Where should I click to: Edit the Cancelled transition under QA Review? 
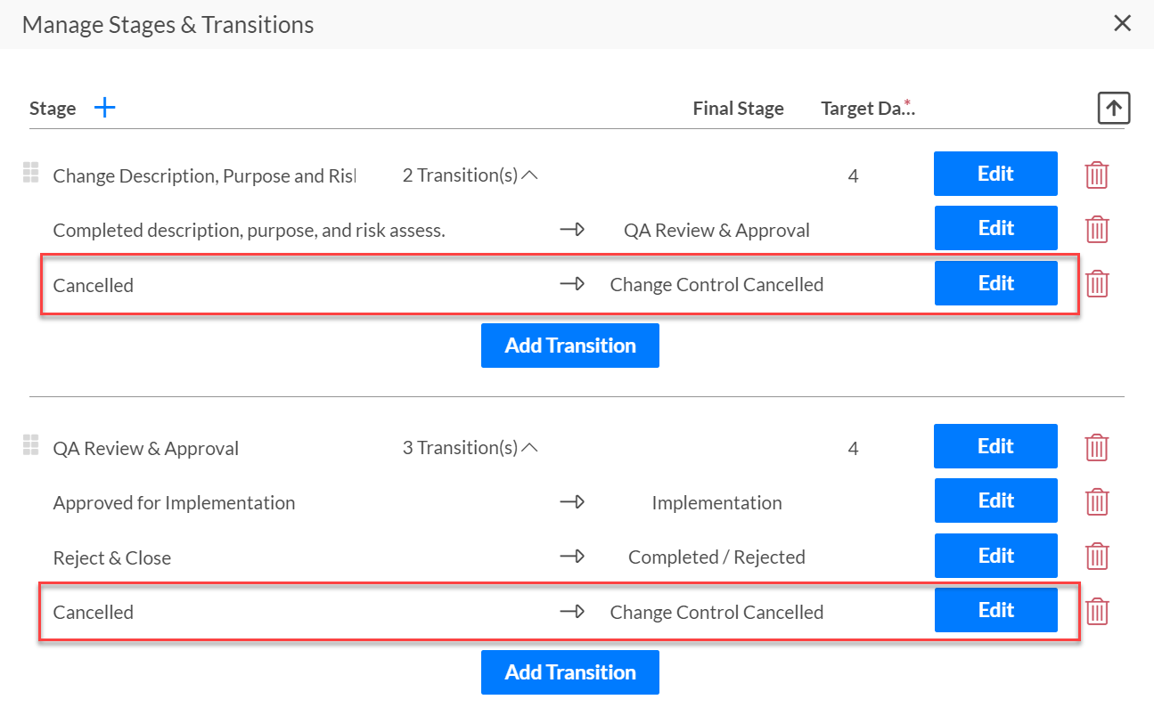tap(996, 610)
